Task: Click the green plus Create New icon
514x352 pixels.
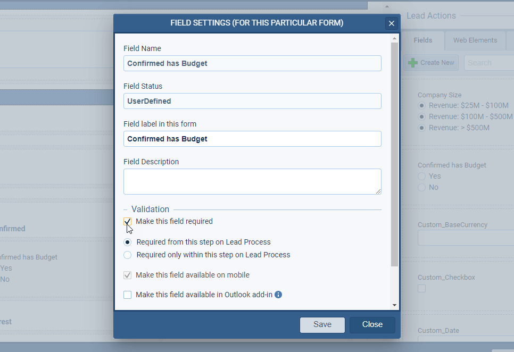Action: click(x=412, y=63)
